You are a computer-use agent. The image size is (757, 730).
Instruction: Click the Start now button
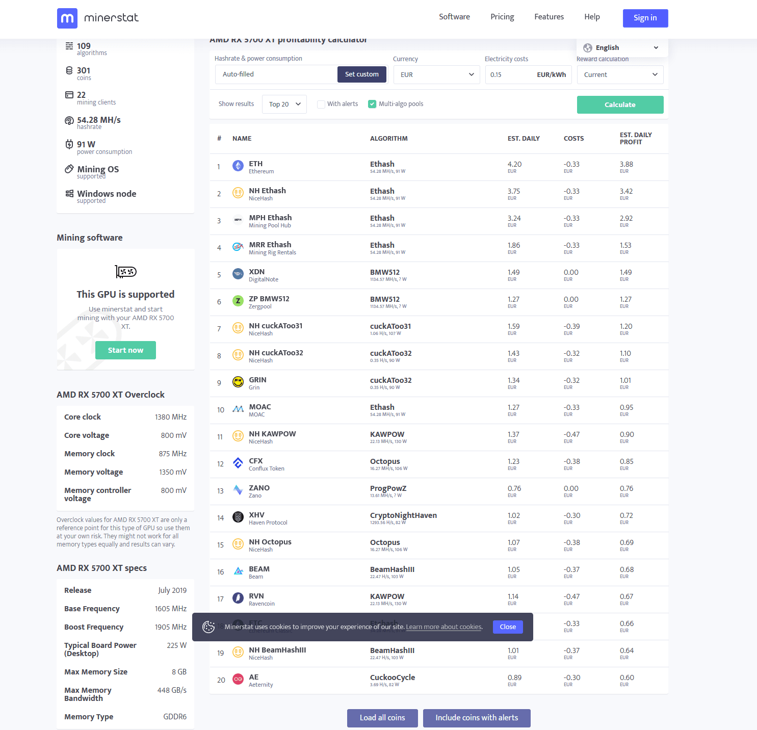125,350
